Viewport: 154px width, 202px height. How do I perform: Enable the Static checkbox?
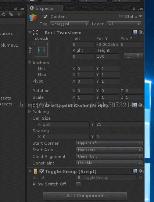(x=121, y=17)
